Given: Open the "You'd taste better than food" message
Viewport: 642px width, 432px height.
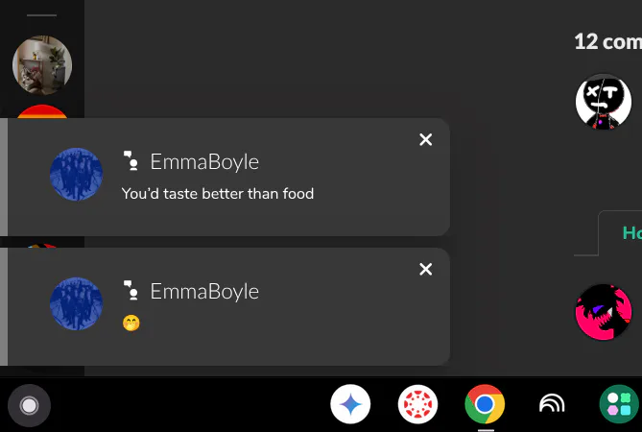Looking at the screenshot, I should [x=218, y=194].
